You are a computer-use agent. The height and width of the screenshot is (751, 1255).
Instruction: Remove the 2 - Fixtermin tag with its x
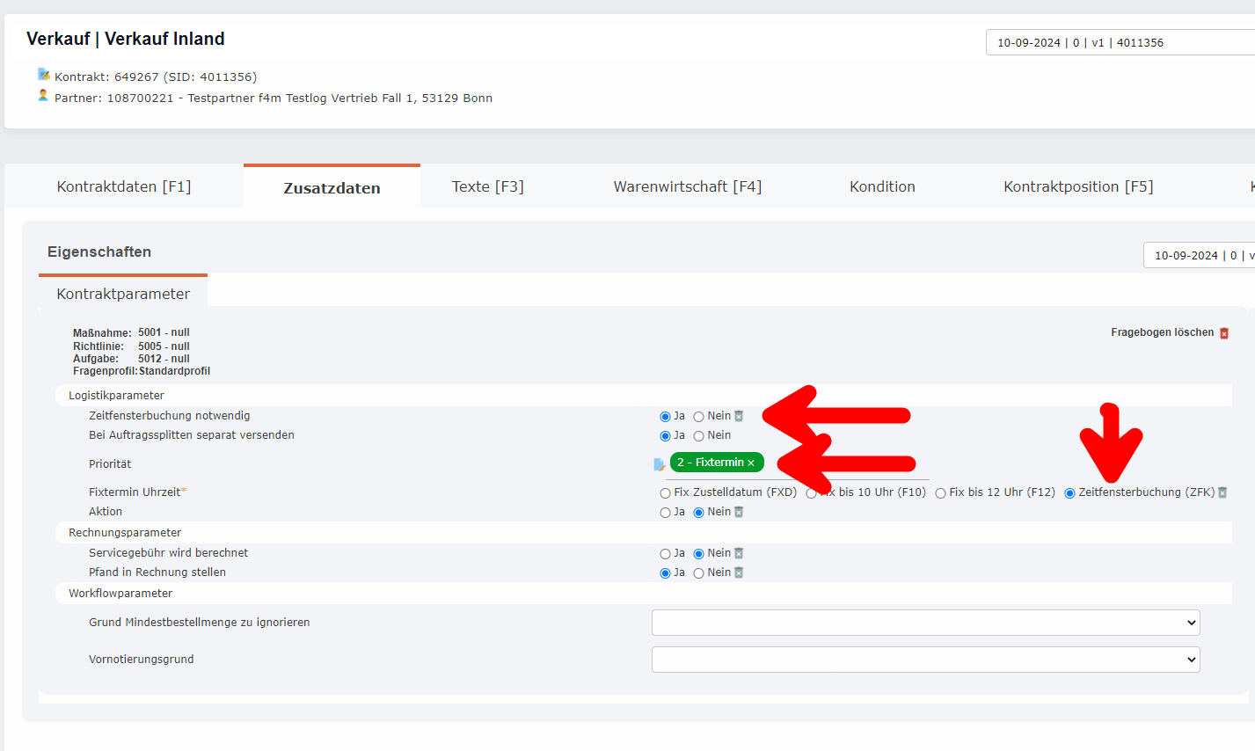[751, 463]
